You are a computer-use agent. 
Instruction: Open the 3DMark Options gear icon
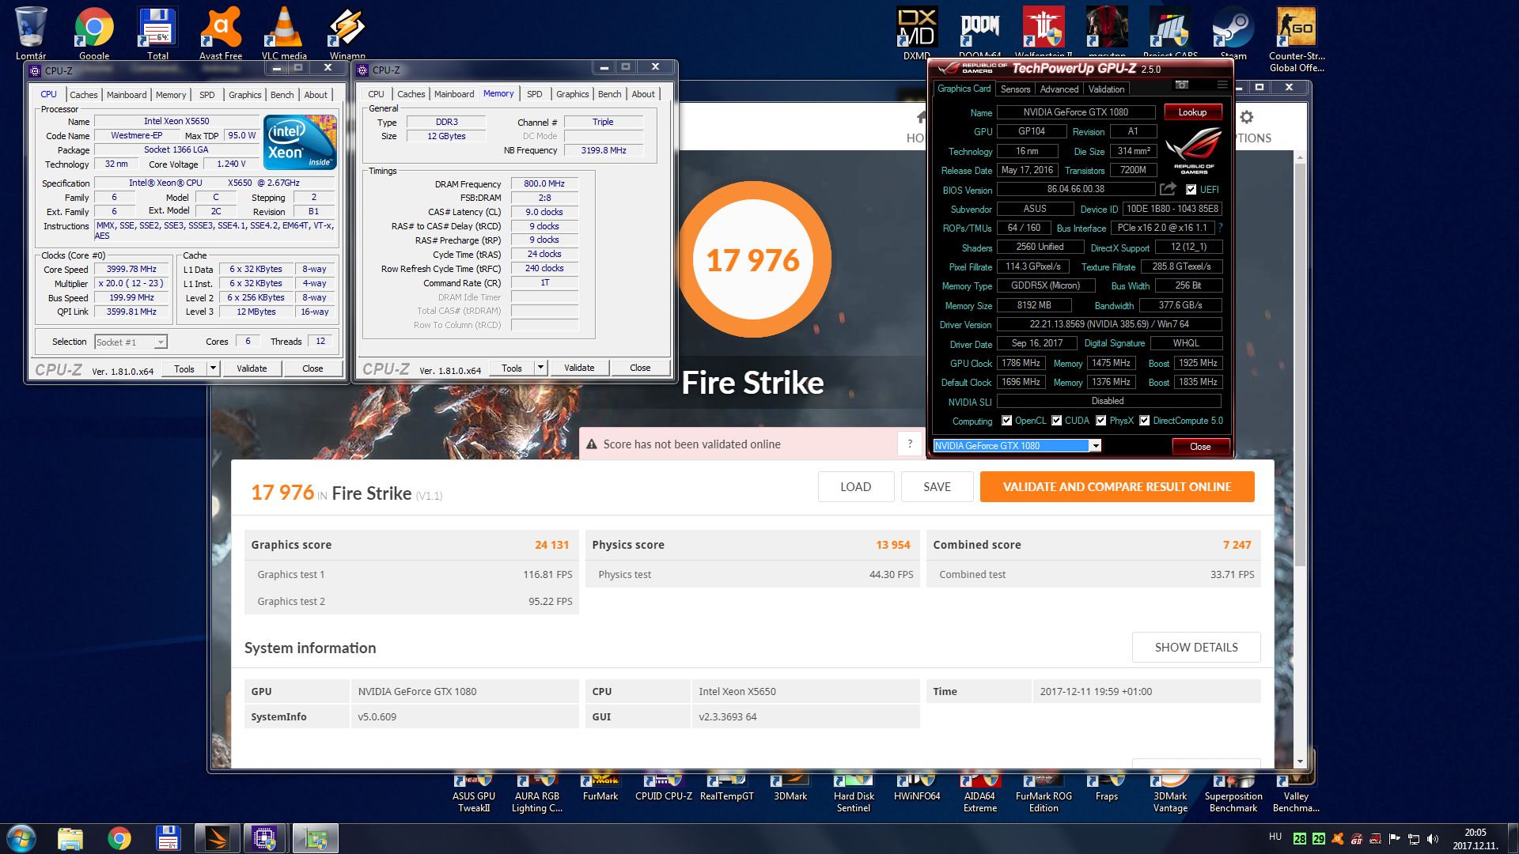tap(1247, 118)
